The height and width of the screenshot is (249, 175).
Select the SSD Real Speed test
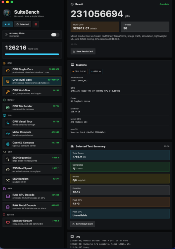32,170
